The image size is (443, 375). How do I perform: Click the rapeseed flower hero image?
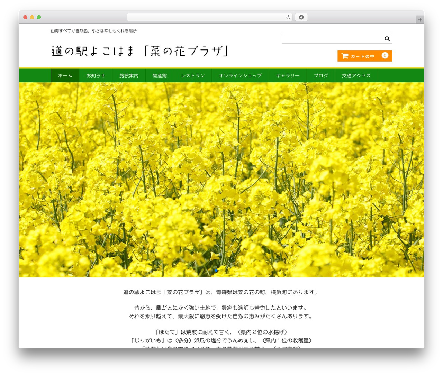pos(221,180)
